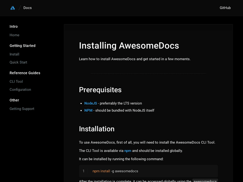The height and width of the screenshot is (182, 243).
Task: Follow the NodeJS prerequisite link
Action: [91, 103]
